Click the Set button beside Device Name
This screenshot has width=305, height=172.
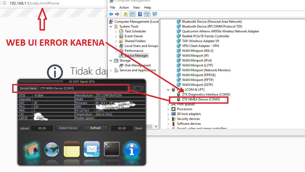(x=138, y=88)
